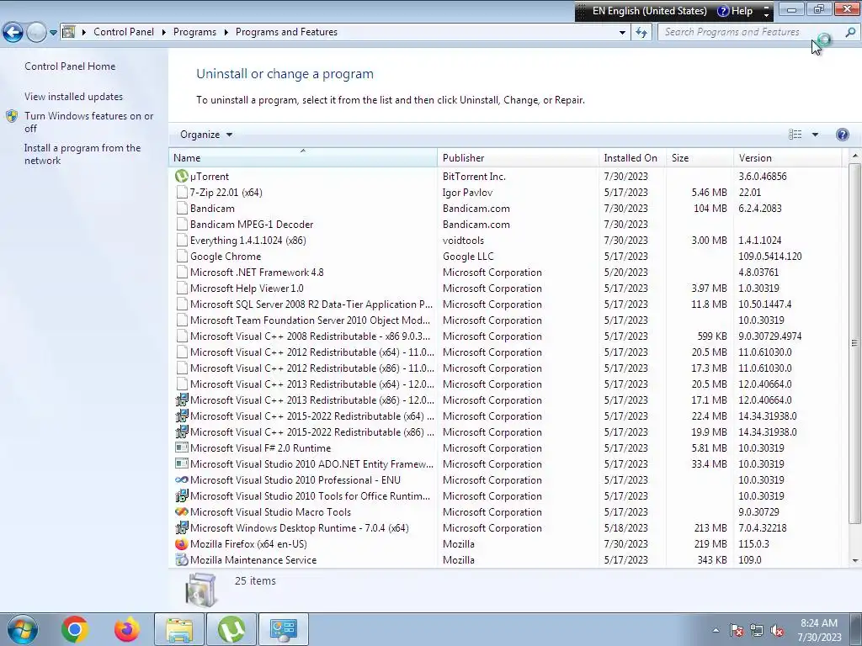This screenshot has width=862, height=646.
Task: Click the Back navigation arrow
Action: coord(13,33)
